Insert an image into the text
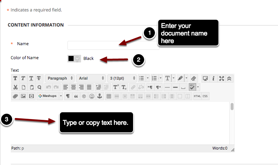 point(23,96)
